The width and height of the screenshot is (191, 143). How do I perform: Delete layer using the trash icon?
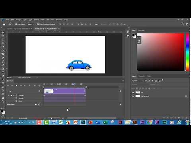[x=187, y=118]
